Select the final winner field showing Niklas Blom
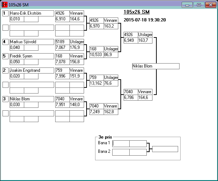The image size is (218, 181). tap(155, 66)
